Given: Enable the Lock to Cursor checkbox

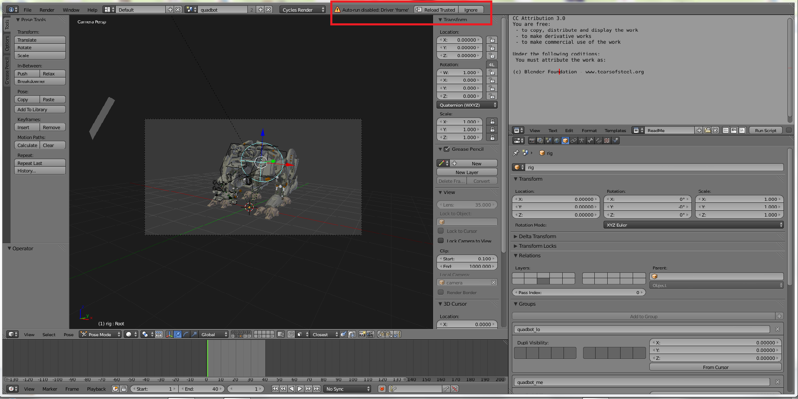Looking at the screenshot, I should pos(441,231).
